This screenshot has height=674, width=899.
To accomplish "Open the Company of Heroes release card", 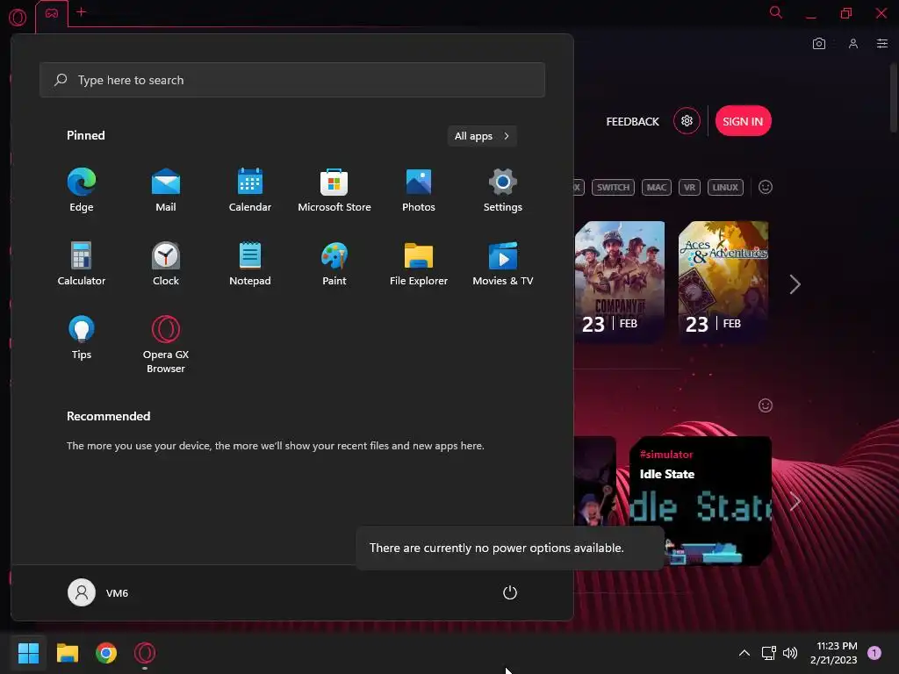I will 620,282.
